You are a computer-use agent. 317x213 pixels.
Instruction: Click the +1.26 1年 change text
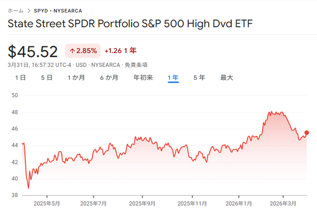[120, 51]
